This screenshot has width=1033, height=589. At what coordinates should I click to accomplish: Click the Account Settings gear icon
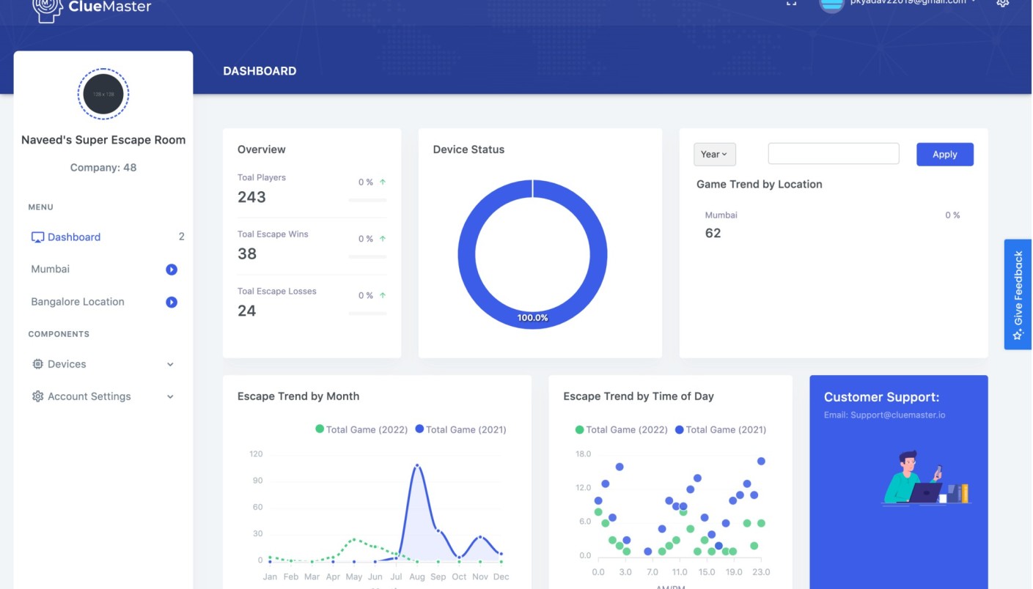[x=38, y=396]
